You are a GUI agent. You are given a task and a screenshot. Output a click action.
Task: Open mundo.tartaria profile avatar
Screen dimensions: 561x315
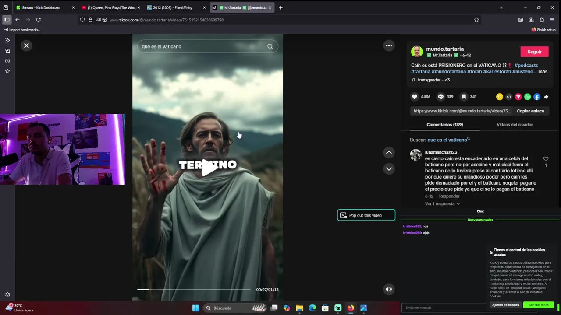(x=417, y=52)
